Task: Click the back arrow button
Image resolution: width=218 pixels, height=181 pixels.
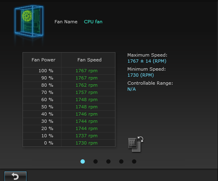Action: [15, 176]
